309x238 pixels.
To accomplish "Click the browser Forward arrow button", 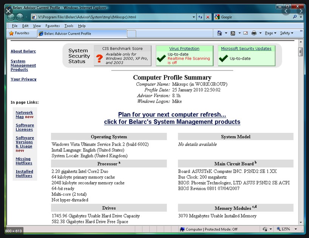I will click(20, 17).
